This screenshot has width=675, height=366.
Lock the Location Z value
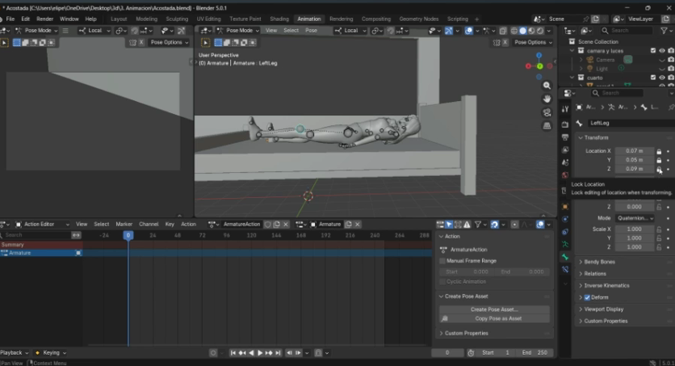pyautogui.click(x=659, y=169)
